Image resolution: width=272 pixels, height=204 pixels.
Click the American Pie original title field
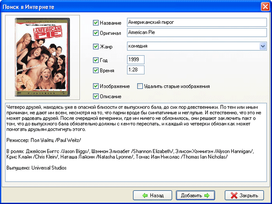coord(197,33)
